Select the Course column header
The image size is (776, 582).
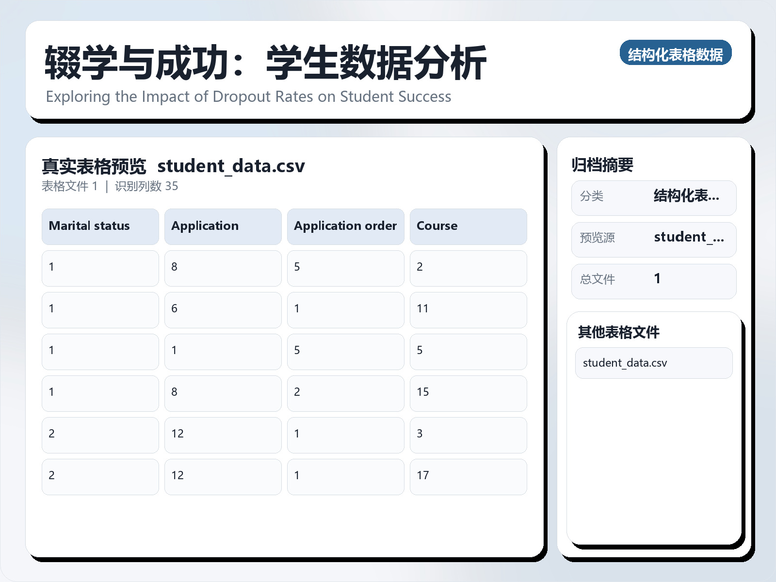pos(468,226)
